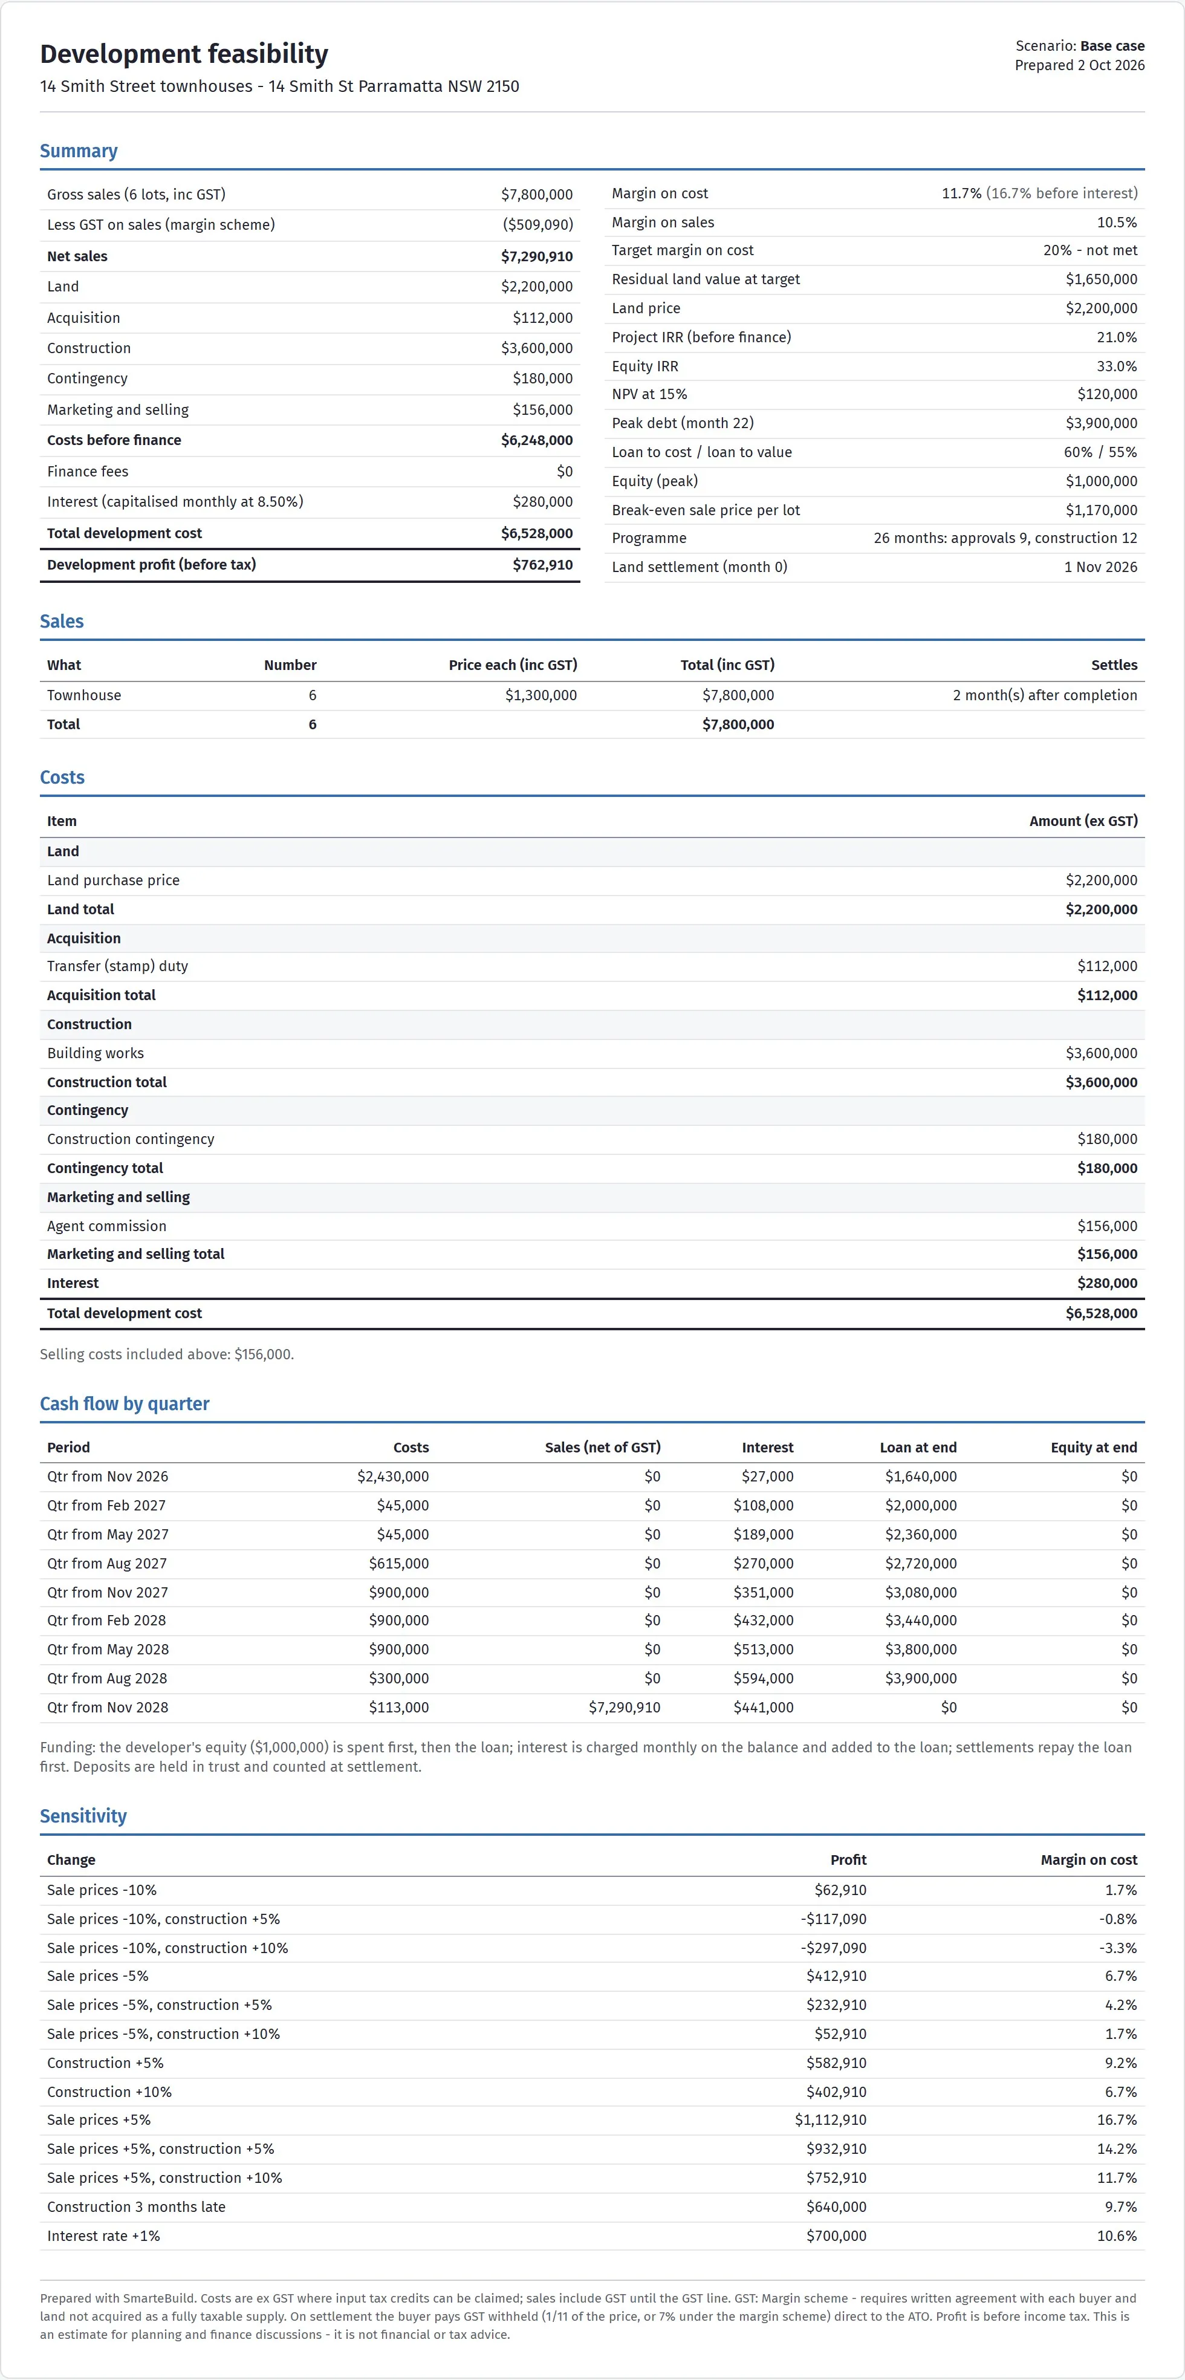Select the Sales section heading
The width and height of the screenshot is (1185, 2380).
click(62, 621)
